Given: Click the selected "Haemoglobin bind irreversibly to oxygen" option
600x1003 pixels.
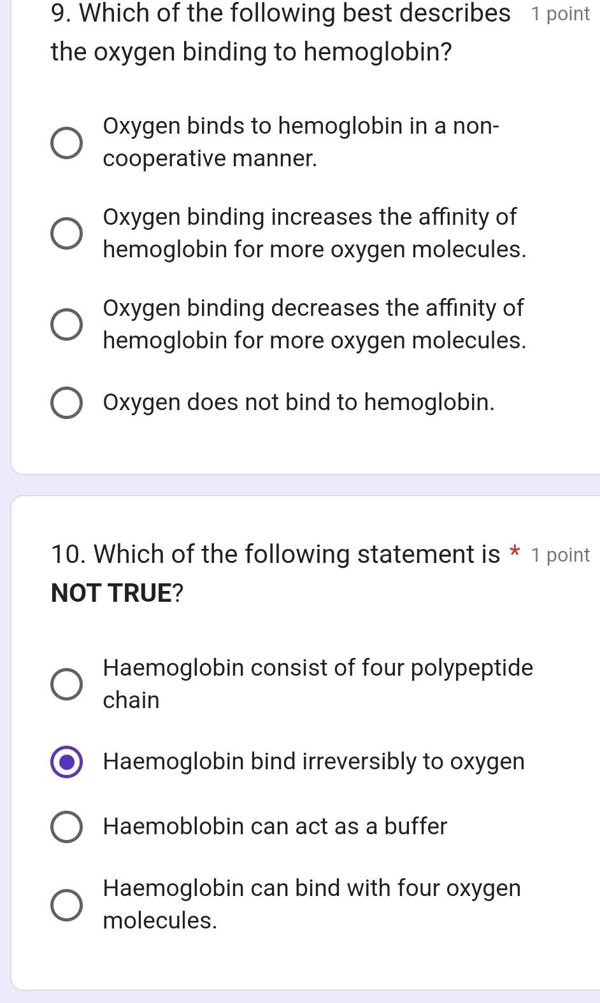Looking at the screenshot, I should [67, 762].
